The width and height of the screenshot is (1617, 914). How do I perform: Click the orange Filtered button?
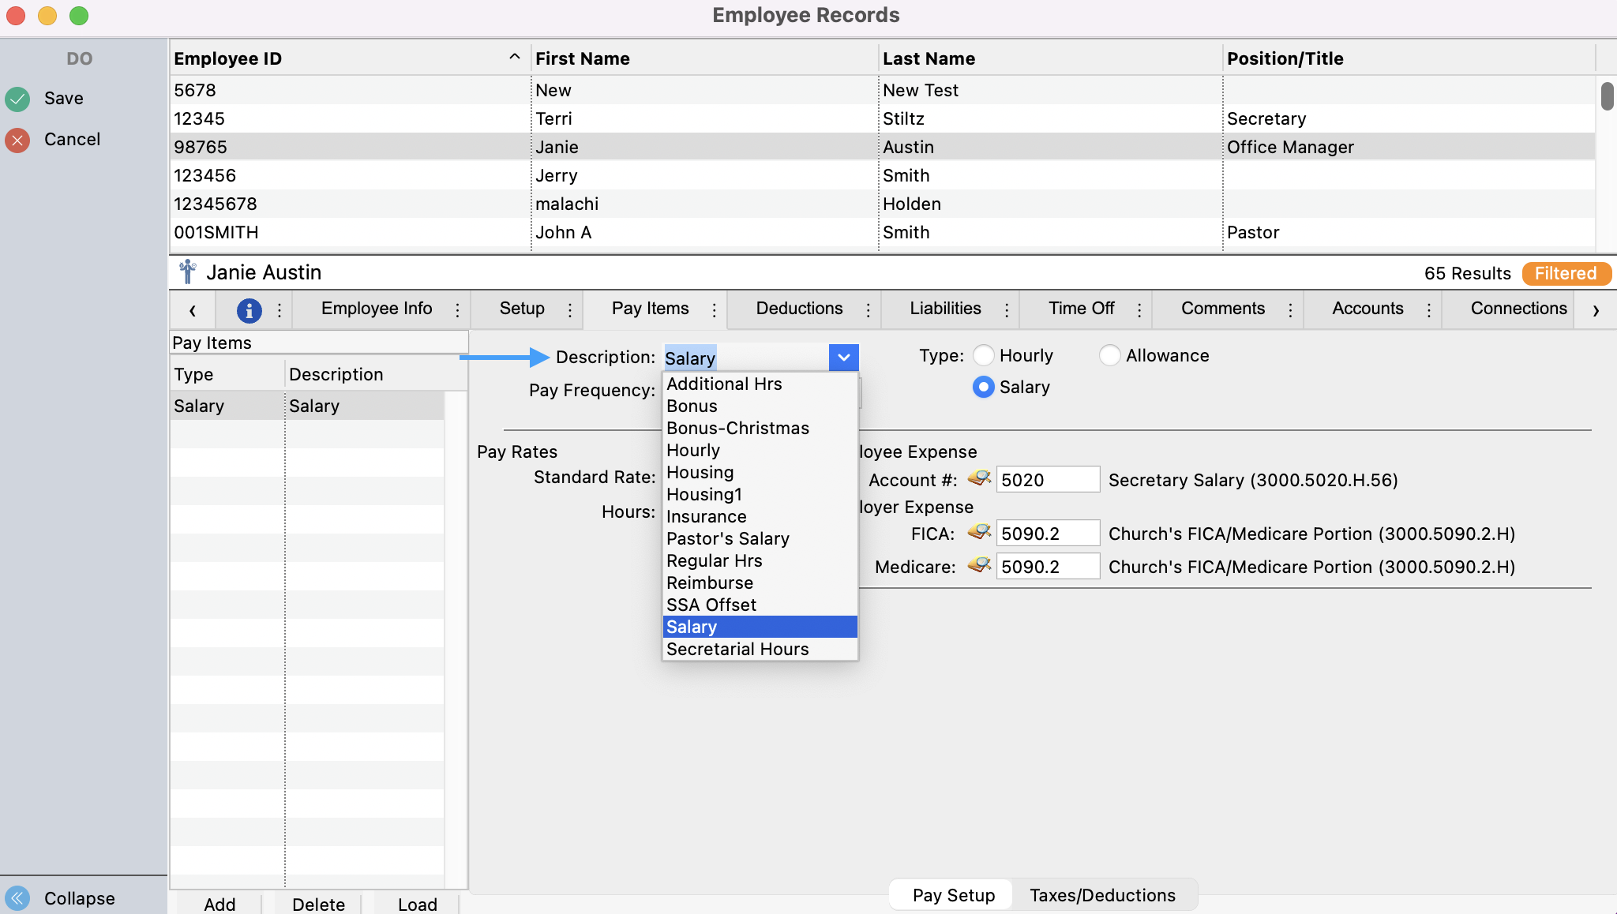point(1566,273)
